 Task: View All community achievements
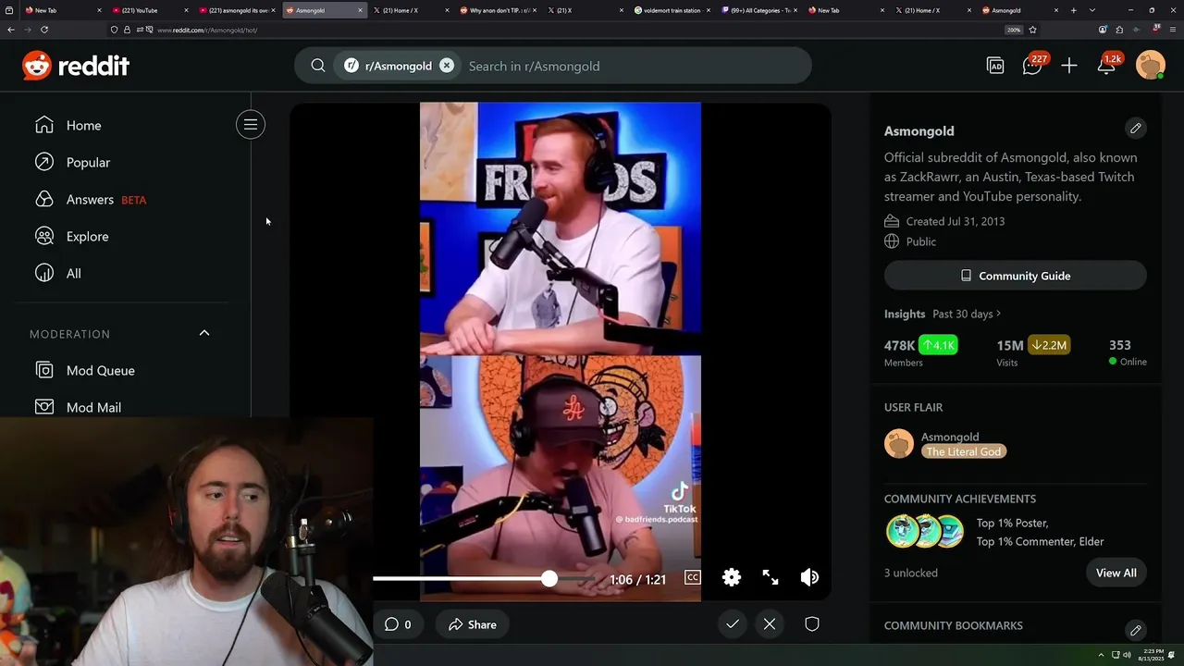coord(1116,573)
